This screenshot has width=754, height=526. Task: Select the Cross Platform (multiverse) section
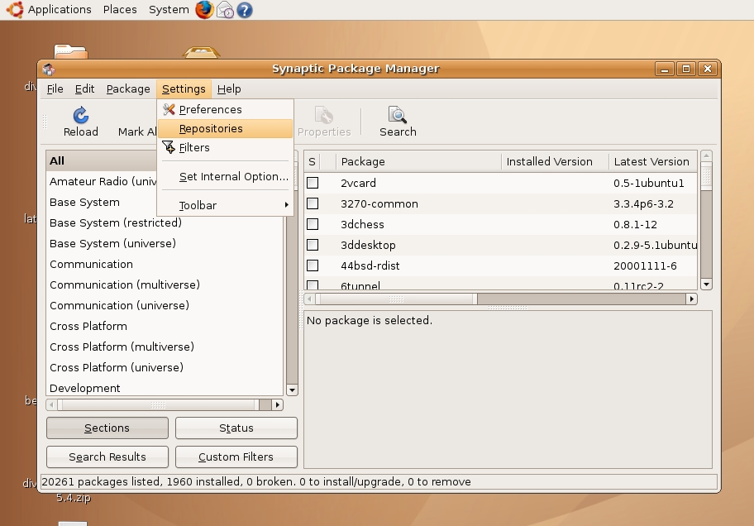(x=165, y=347)
